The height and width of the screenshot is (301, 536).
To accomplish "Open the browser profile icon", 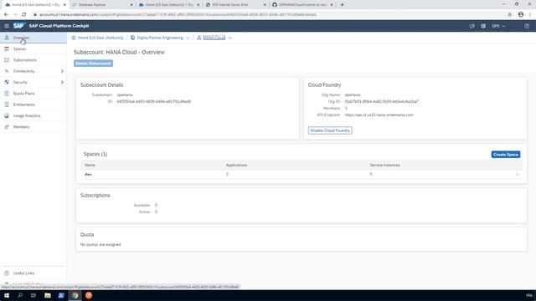I will click(521, 15).
